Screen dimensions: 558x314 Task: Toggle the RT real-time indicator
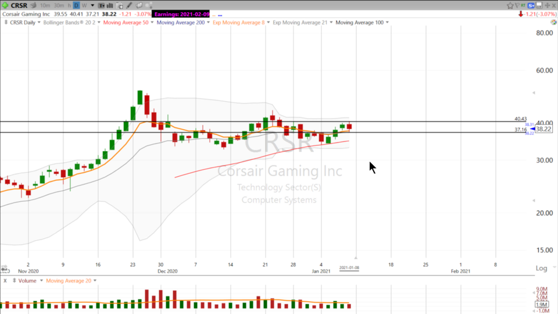[x=523, y=5]
